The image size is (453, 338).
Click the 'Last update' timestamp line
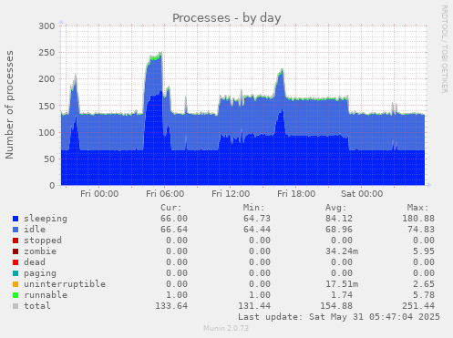coord(339,317)
